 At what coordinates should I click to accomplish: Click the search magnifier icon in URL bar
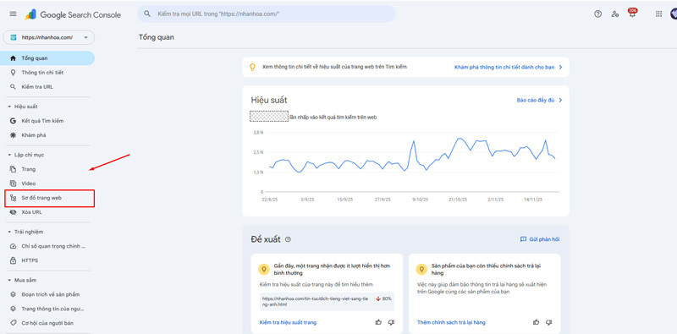[147, 14]
